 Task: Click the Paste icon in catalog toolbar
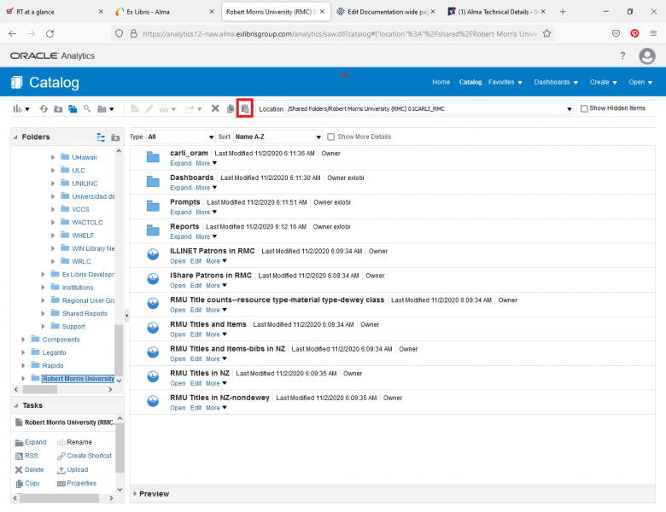point(245,108)
